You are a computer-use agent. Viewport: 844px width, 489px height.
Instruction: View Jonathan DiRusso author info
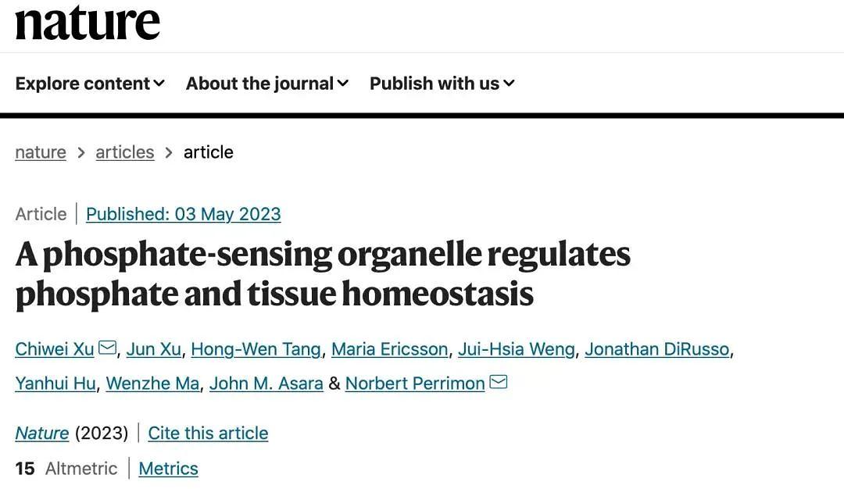tap(656, 349)
